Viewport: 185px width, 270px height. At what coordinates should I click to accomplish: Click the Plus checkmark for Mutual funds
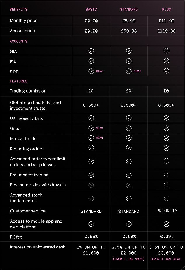coord(166,138)
